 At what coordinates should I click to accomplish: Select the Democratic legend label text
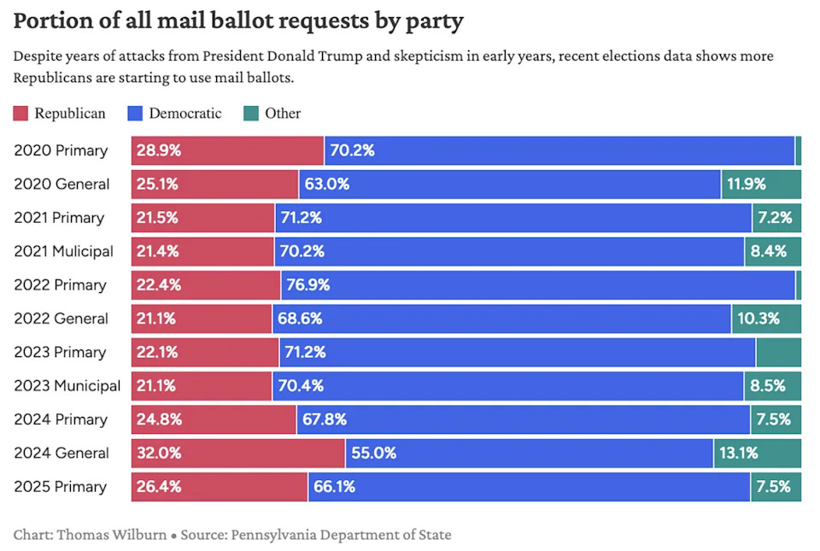[x=185, y=114]
